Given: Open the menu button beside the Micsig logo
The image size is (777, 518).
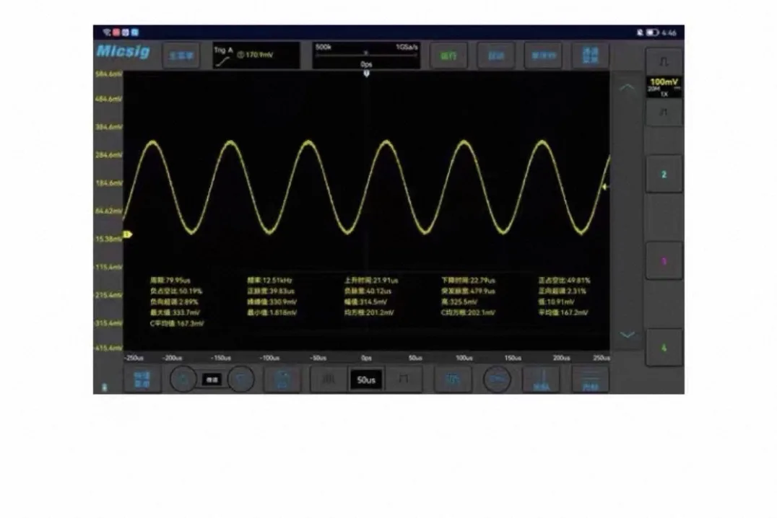Looking at the screenshot, I should [181, 56].
